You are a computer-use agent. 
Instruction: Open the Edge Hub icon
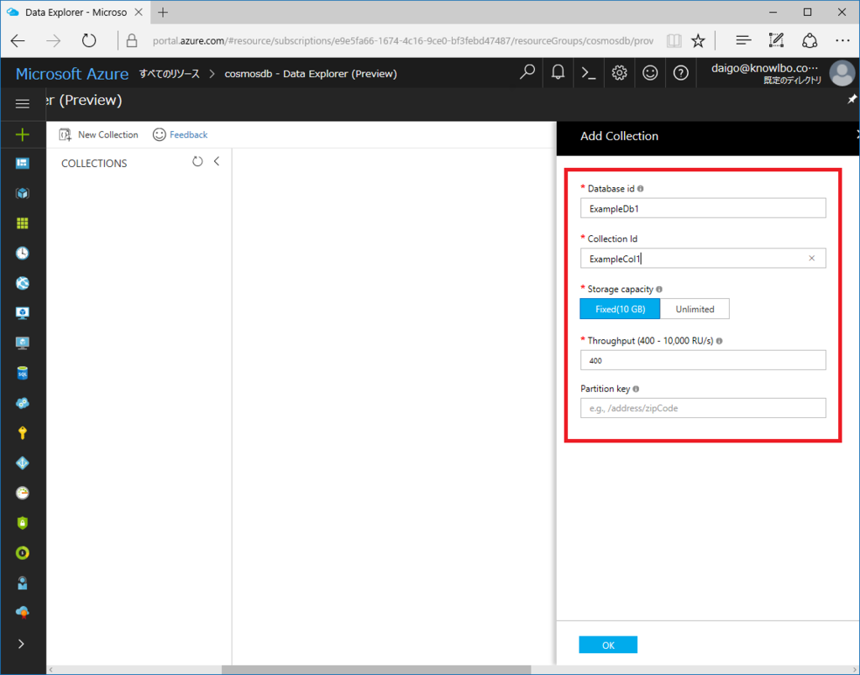coord(743,40)
